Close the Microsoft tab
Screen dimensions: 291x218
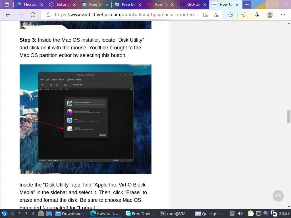42,5
